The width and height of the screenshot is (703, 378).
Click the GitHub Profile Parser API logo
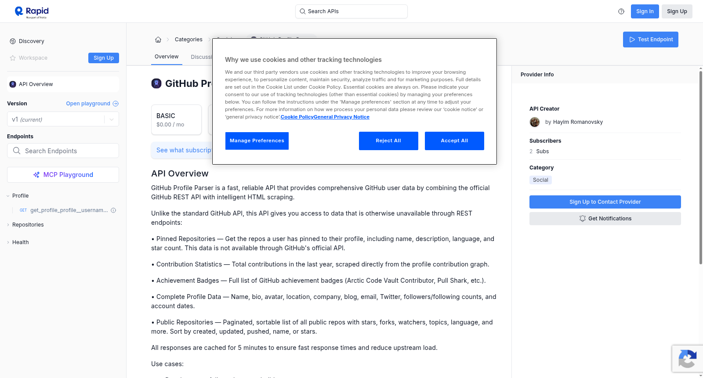[x=156, y=83]
